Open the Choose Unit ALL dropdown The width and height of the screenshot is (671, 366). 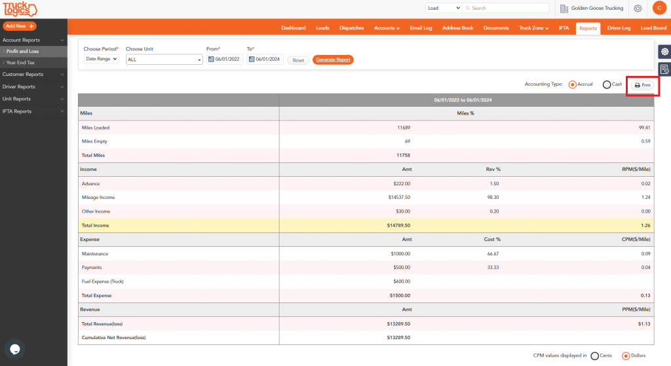point(164,60)
